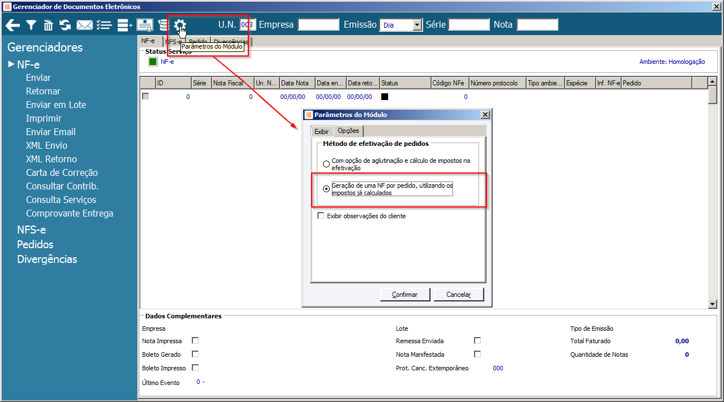
Task: Select Pedidos in the sidebar
Action: [35, 244]
